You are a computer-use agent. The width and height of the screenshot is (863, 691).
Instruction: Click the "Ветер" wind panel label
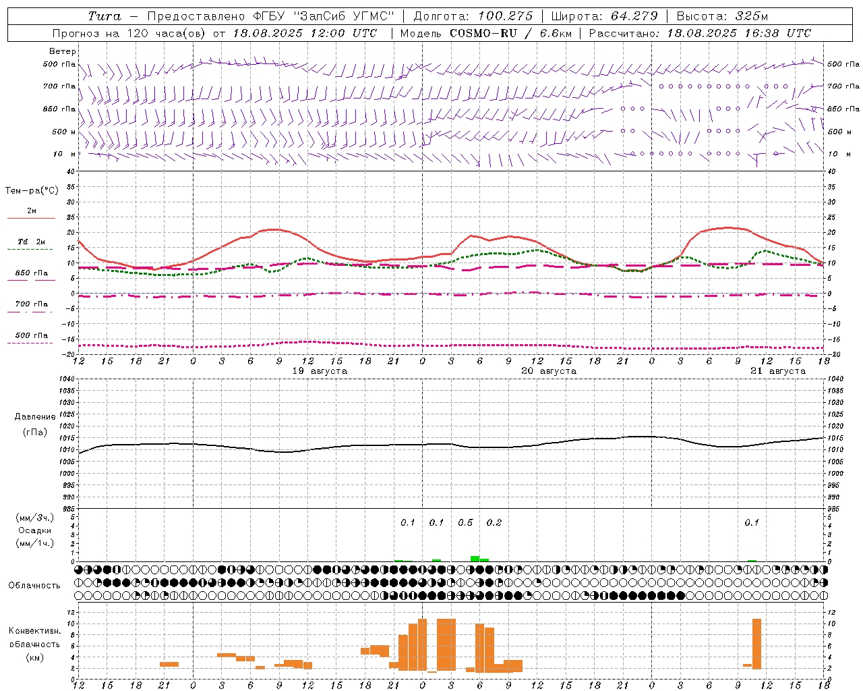[x=63, y=51]
